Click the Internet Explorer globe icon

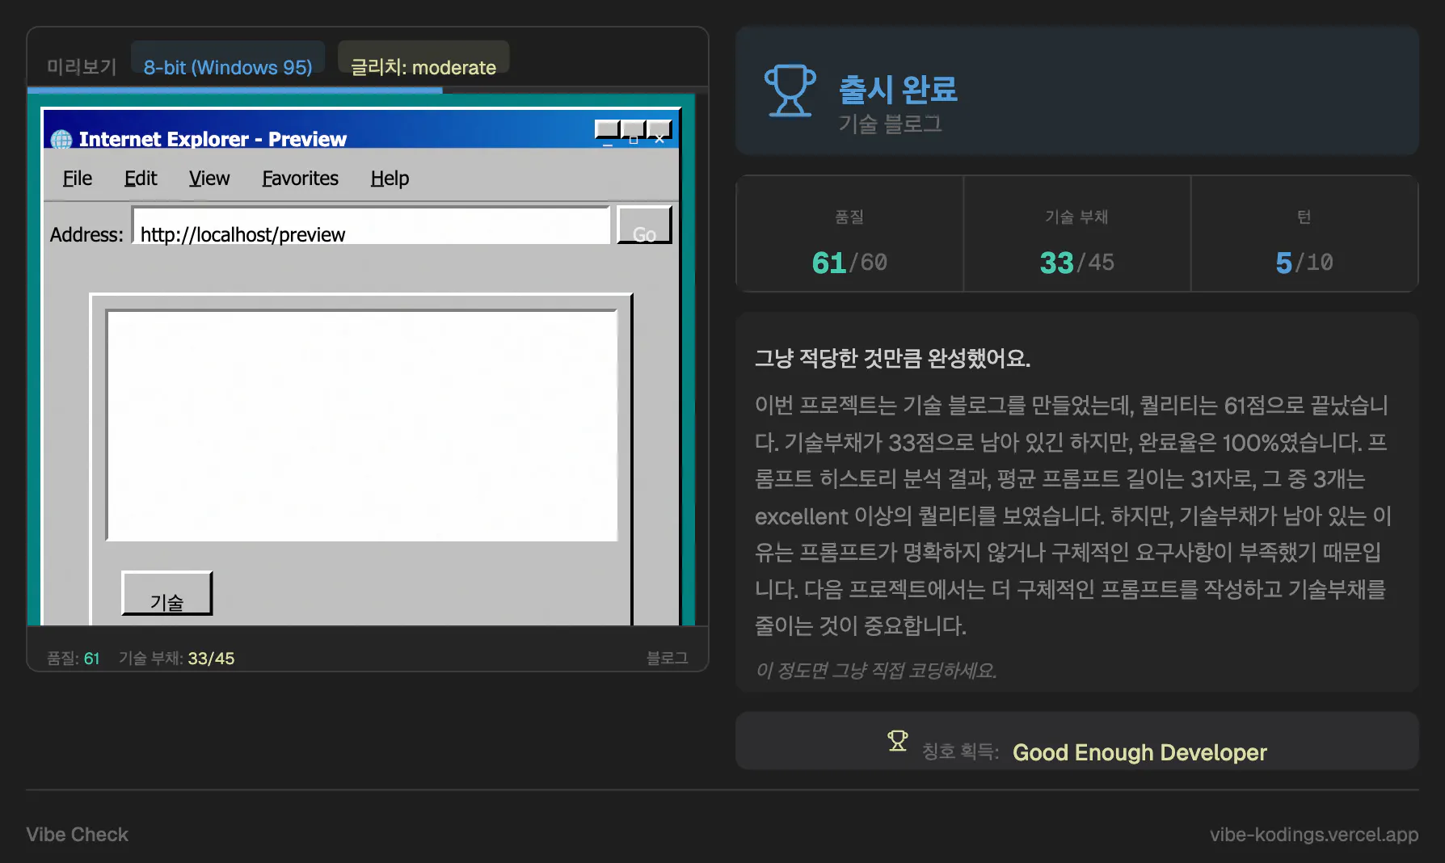point(61,140)
